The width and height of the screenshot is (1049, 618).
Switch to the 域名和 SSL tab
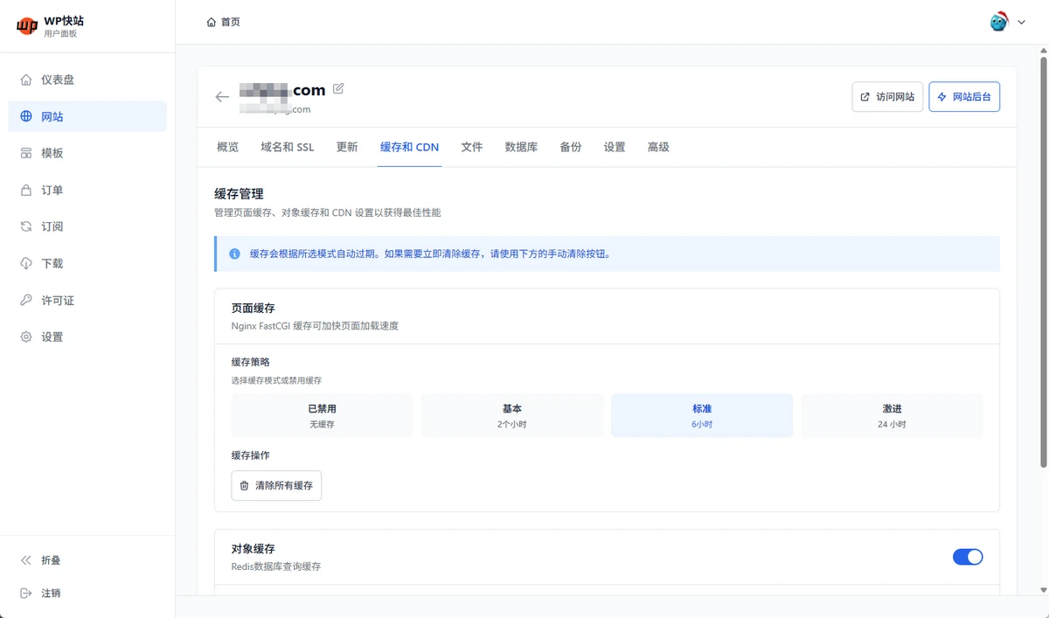[287, 147]
